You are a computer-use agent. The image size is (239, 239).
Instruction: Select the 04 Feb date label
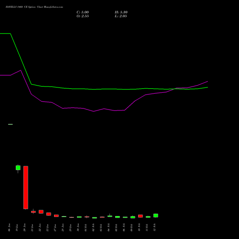(x=109, y=228)
